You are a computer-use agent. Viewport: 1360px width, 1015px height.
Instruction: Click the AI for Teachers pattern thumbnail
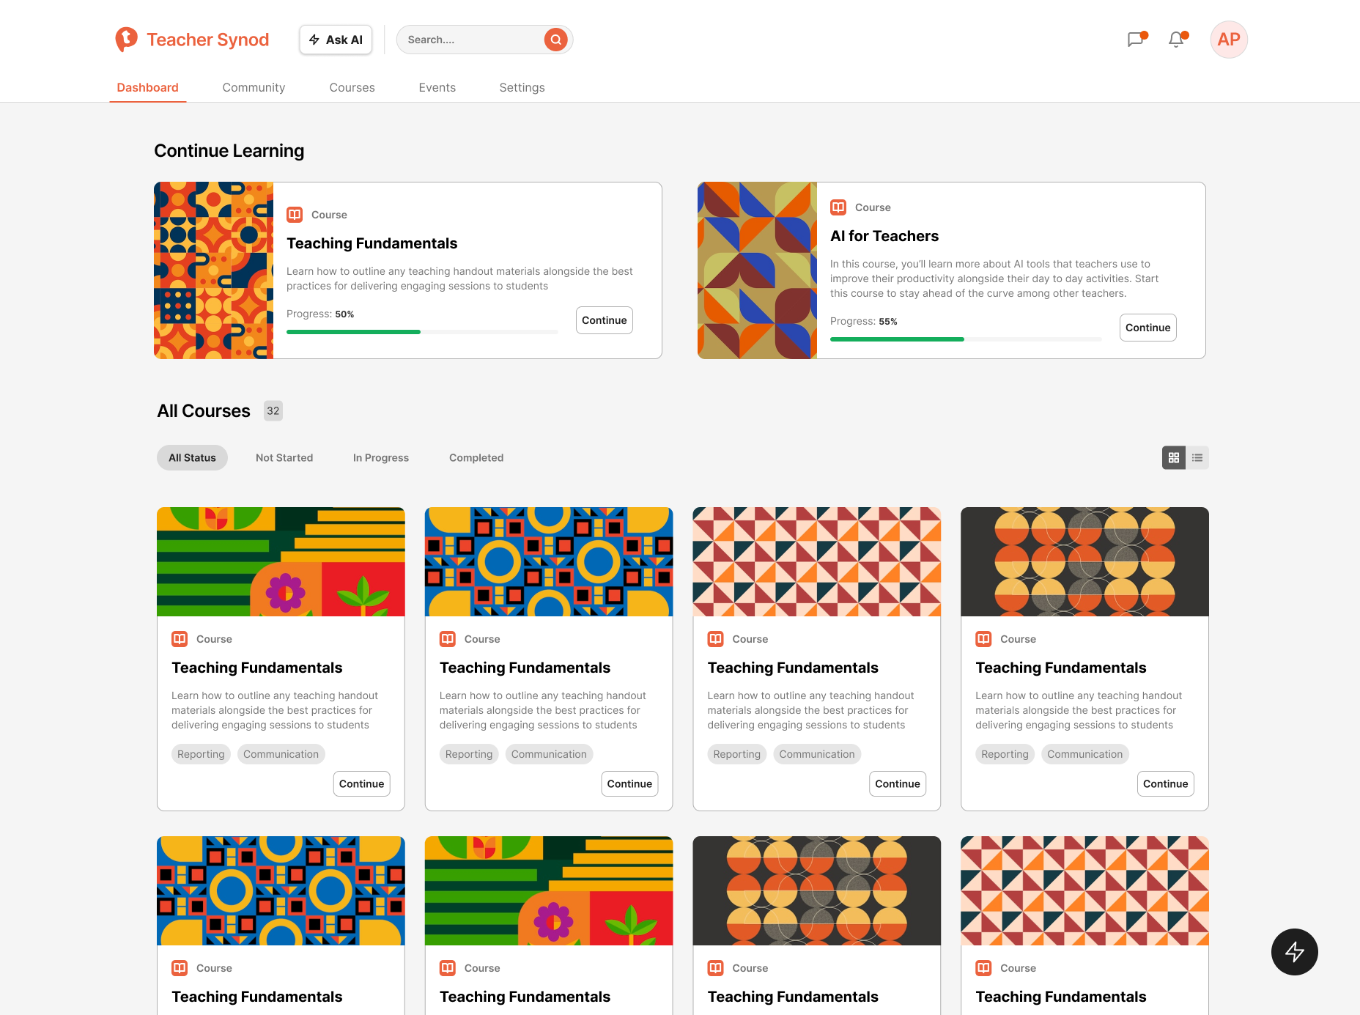[757, 270]
